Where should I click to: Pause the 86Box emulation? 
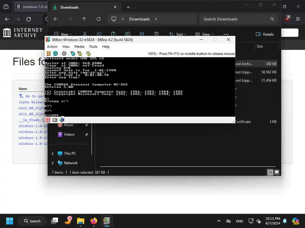coord(49,53)
